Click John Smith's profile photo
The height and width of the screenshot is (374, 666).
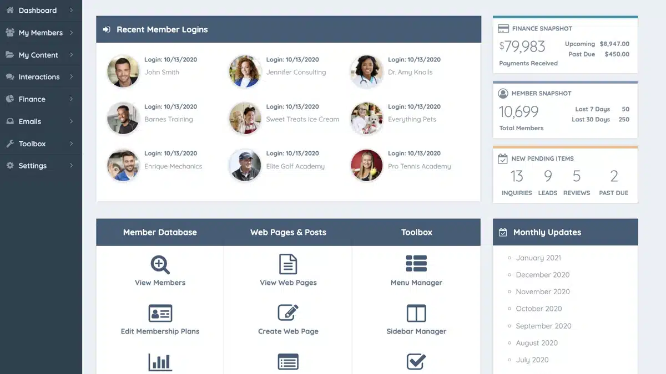[x=123, y=71]
